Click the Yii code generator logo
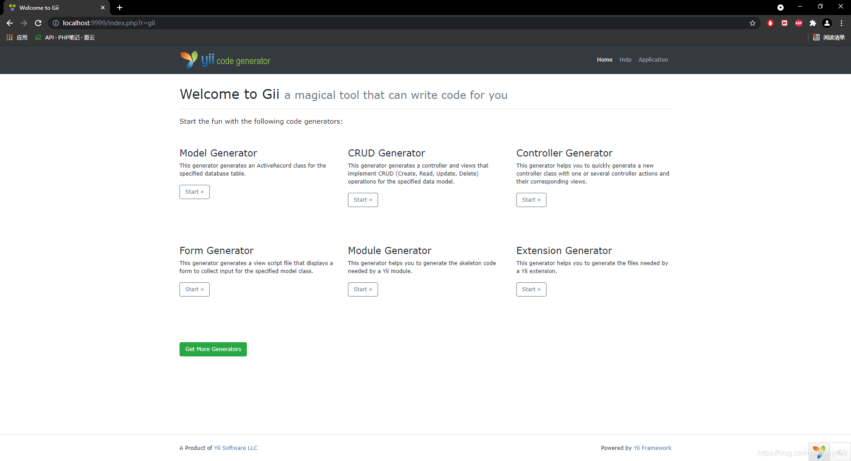The height and width of the screenshot is (461, 851). [225, 60]
